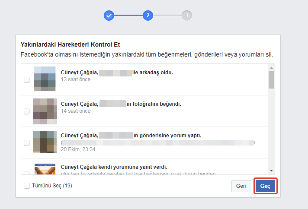Click the step 2 circle indicator
308x209 pixels.
[x=148, y=16]
